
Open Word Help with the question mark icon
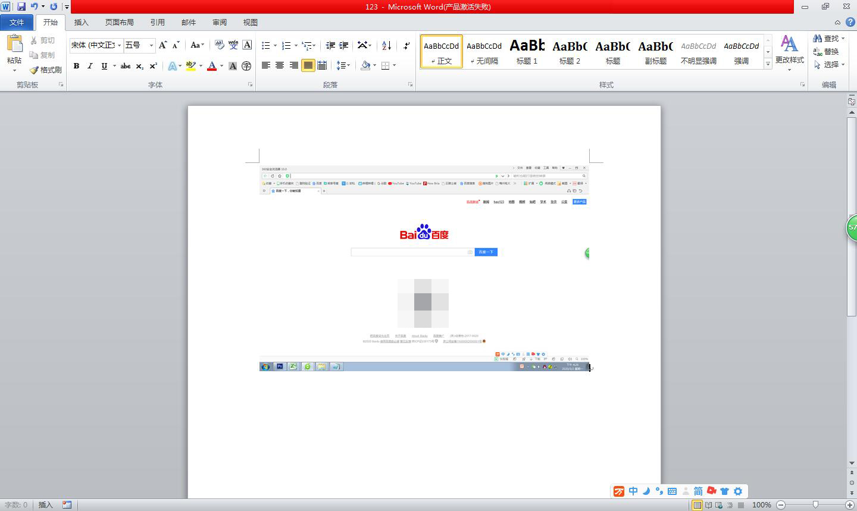pyautogui.click(x=850, y=22)
